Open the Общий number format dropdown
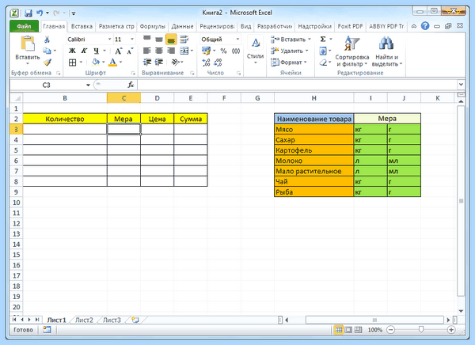 (x=237, y=40)
